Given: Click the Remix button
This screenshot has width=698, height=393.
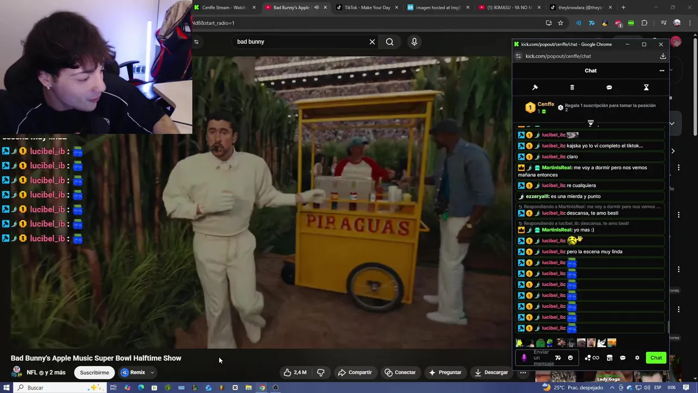Looking at the screenshot, I should (133, 372).
